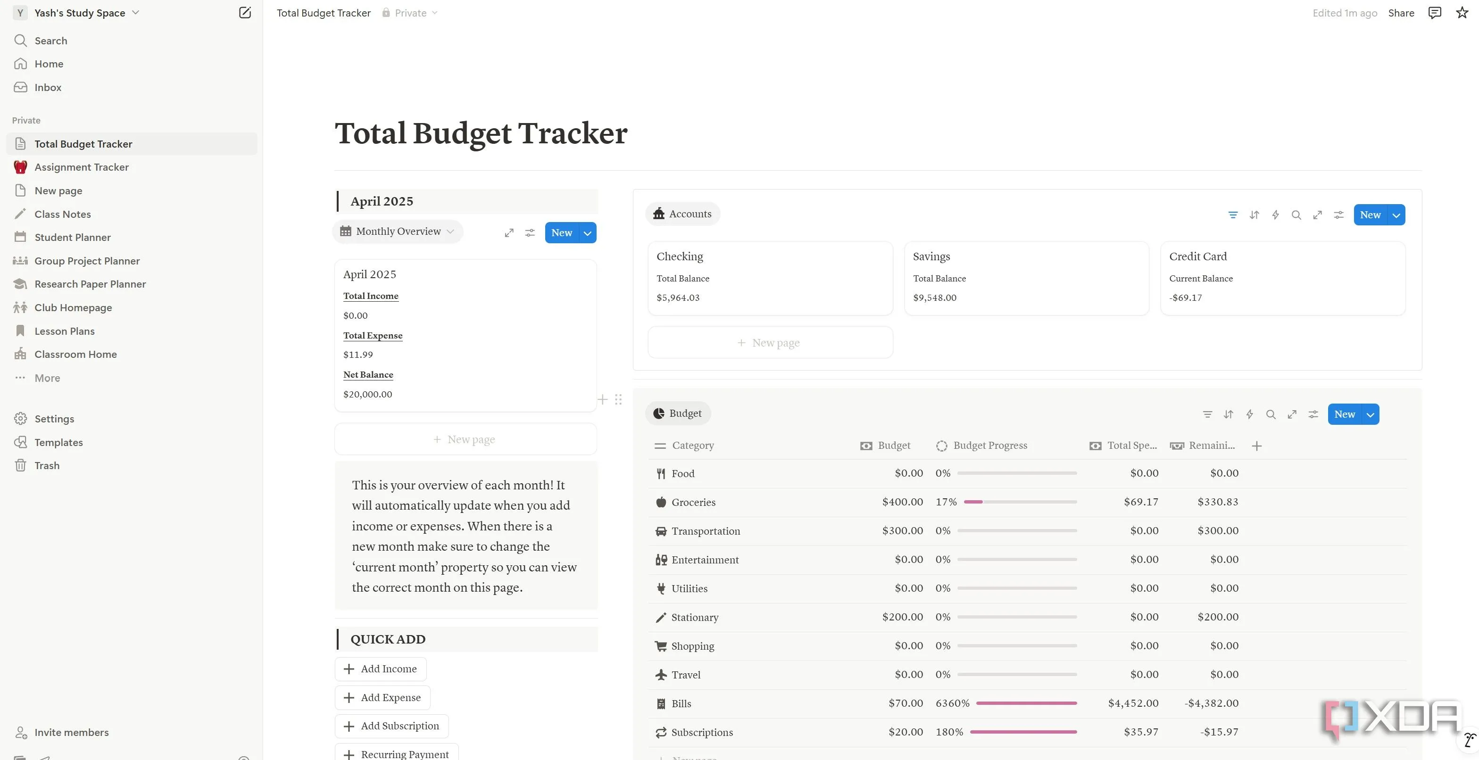
Task: Open Student Planner page in sidebar
Action: click(x=132, y=237)
